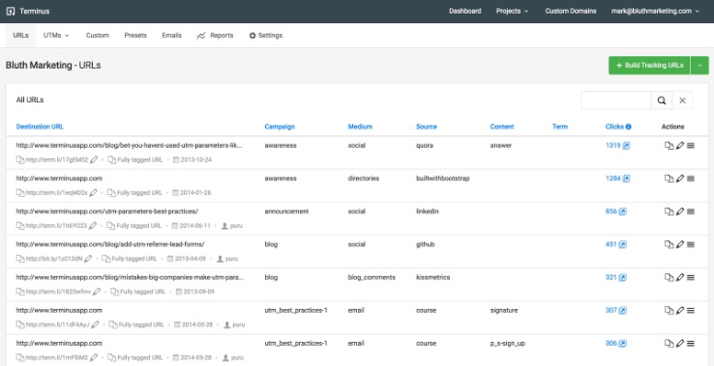Open menu icon in kissmetrics row
Screen dimensions: 714x366
[x=691, y=277]
